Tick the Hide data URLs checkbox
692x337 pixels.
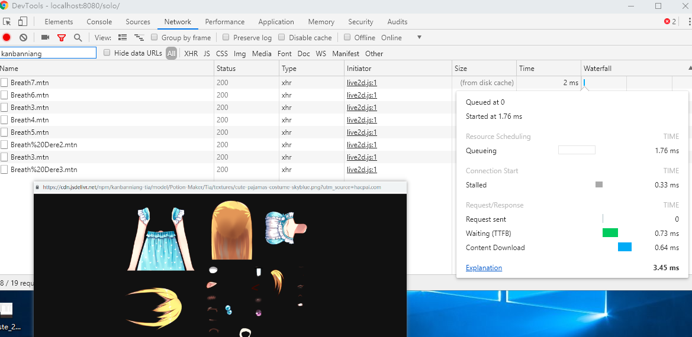click(x=107, y=53)
